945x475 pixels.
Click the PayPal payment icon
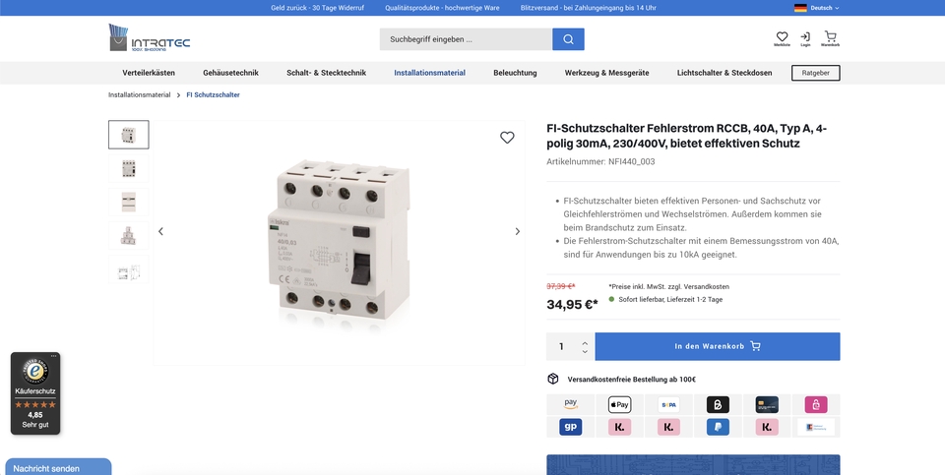(x=718, y=427)
